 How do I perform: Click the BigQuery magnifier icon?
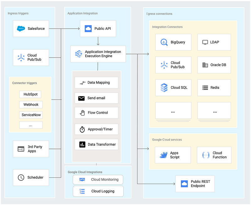pos(164,42)
